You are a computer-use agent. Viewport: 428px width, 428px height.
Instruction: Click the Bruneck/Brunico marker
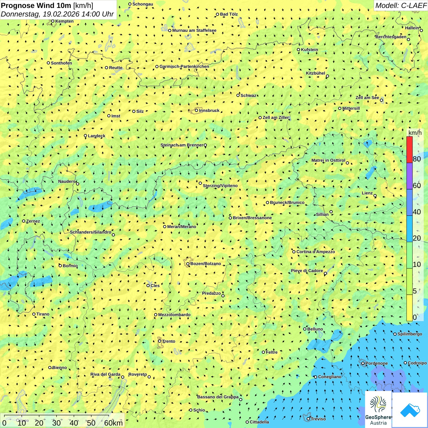click(267, 202)
